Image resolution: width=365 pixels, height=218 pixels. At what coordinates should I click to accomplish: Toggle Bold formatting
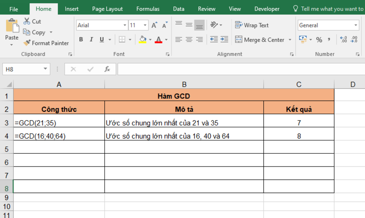(x=81, y=39)
